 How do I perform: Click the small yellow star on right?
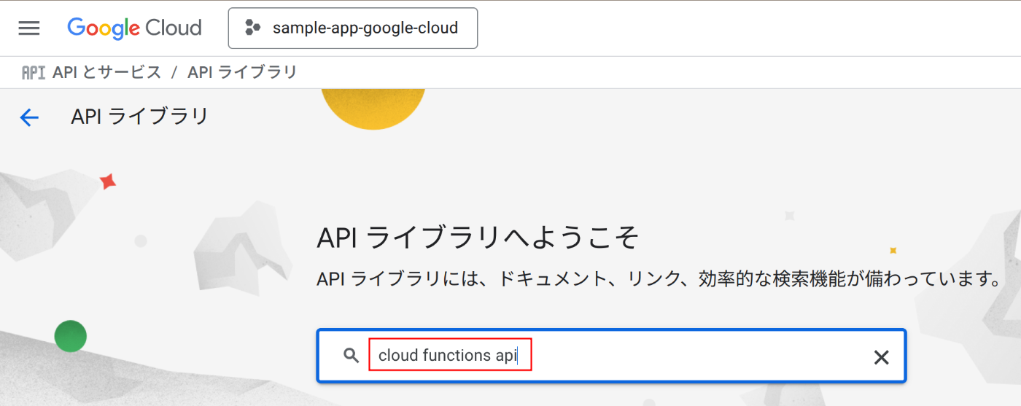(x=893, y=250)
